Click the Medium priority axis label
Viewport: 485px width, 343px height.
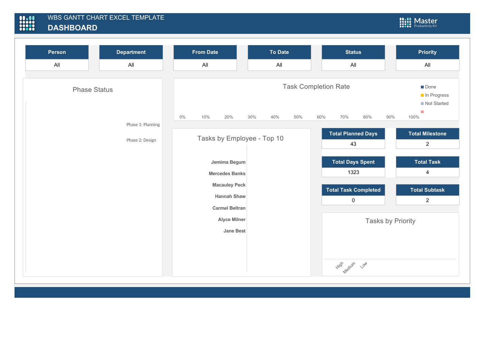point(349,268)
